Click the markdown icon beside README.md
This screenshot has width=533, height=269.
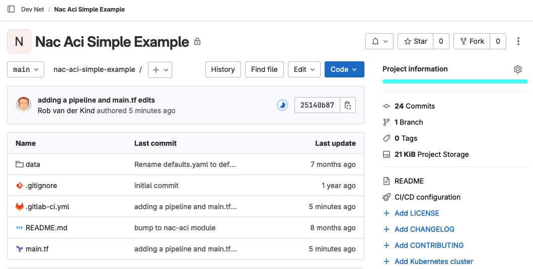[x=19, y=228]
